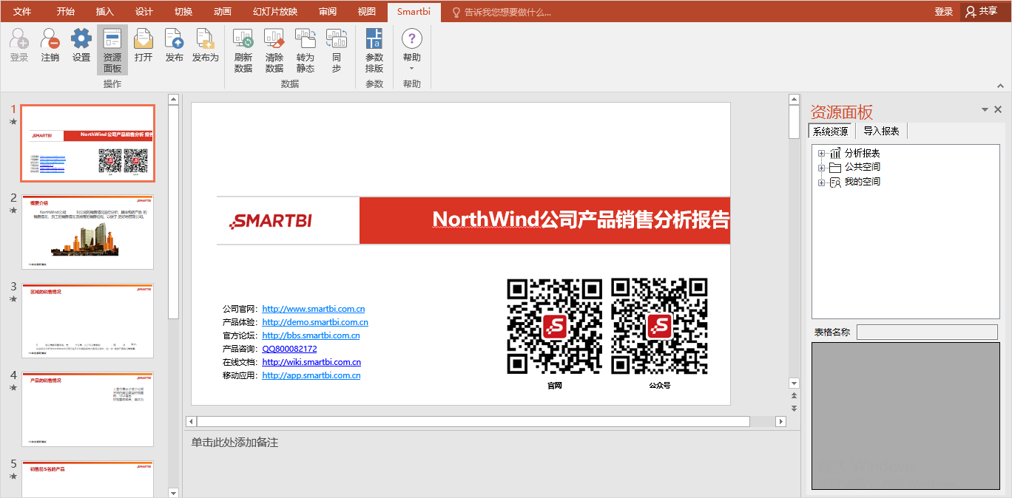The image size is (1012, 498).
Task: Click 清除数据 clear data icon
Action: pos(274,50)
